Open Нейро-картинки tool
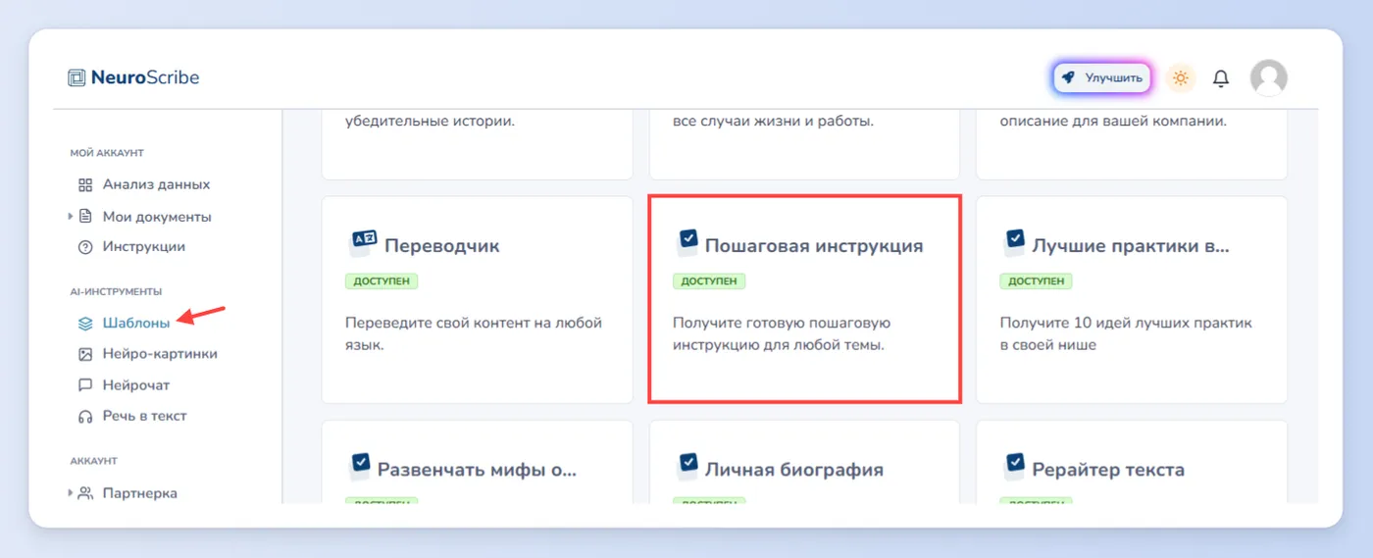This screenshot has height=558, width=1373. [160, 354]
